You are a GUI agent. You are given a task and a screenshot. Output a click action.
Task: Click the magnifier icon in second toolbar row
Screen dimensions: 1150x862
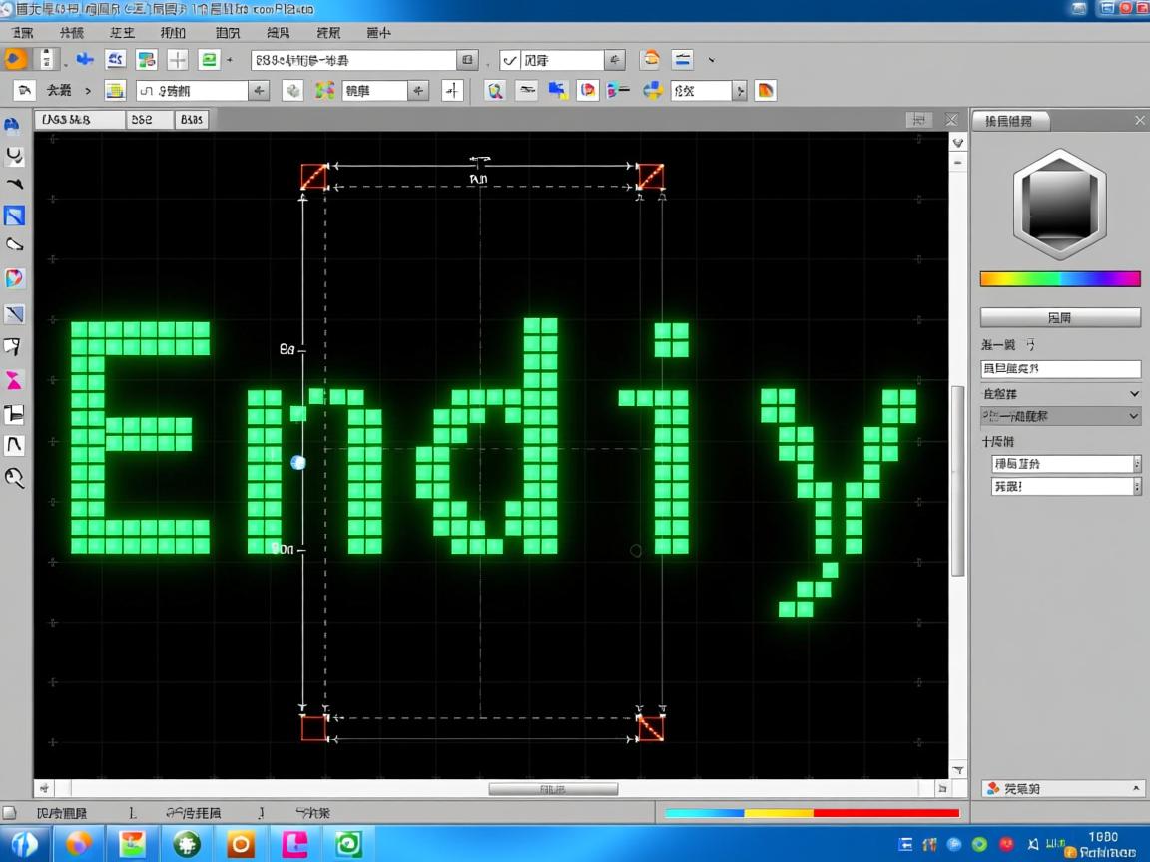495,91
